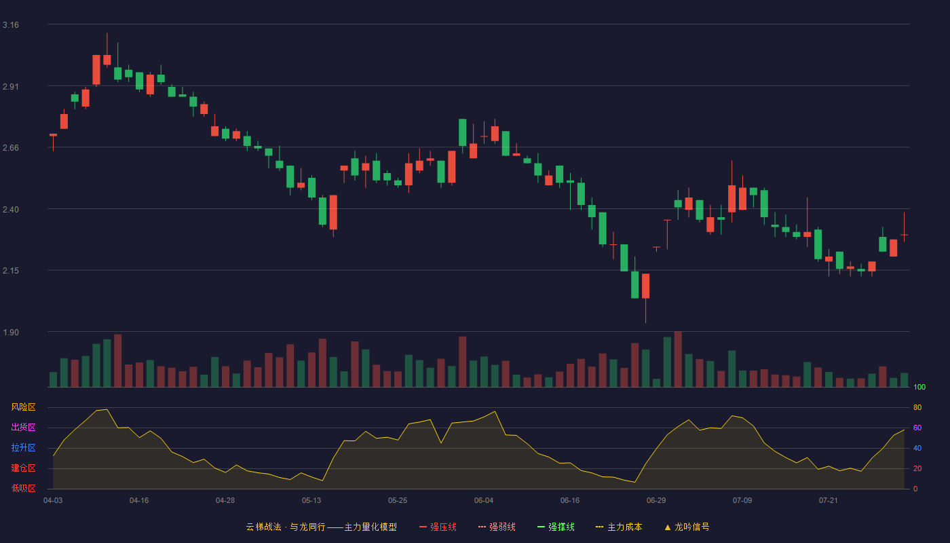Toggle the 强压线 legend series
This screenshot has height=543, width=950.
(x=438, y=527)
